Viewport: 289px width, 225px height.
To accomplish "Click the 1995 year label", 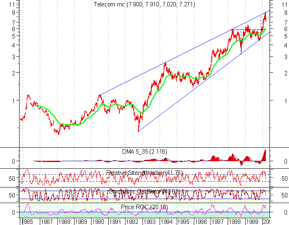I will pos(184,221).
